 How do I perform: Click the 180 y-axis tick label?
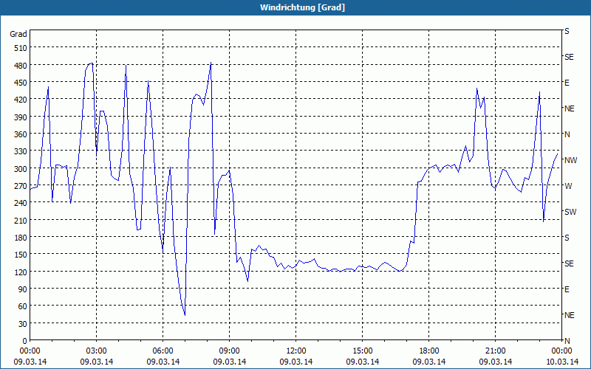point(21,238)
